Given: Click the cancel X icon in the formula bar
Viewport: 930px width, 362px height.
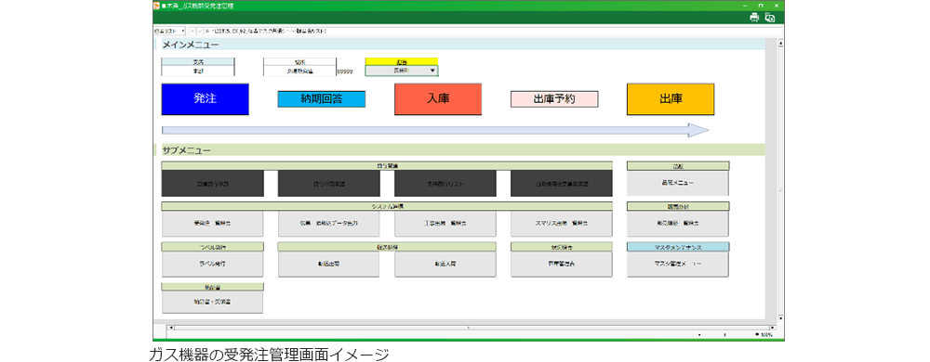Looking at the screenshot, I should tap(193, 31).
